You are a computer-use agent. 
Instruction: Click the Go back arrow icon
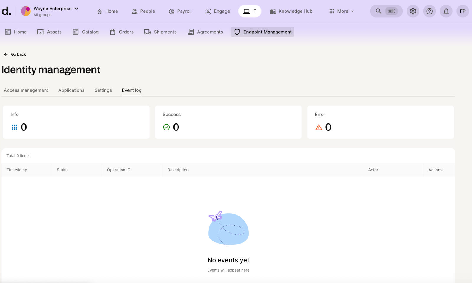pos(6,54)
